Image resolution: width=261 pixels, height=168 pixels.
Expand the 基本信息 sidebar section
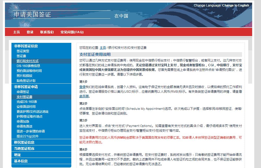(21, 161)
